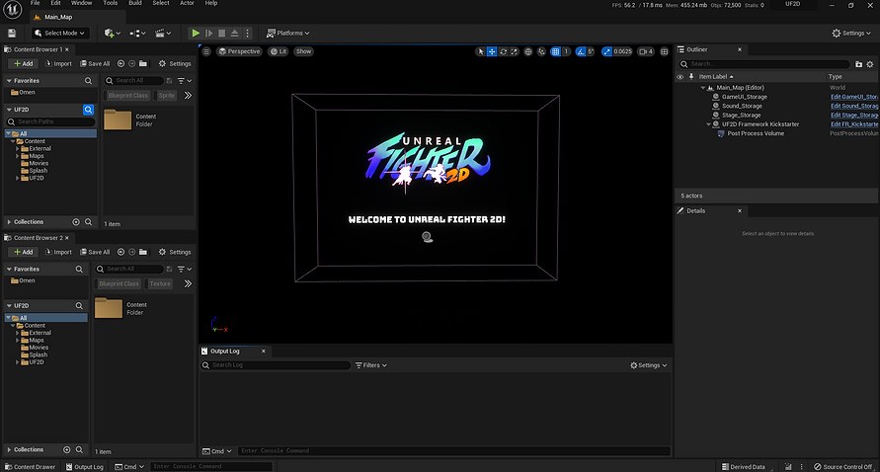Open the Edit menu
Viewport: 880px width, 472px height.
tap(55, 3)
